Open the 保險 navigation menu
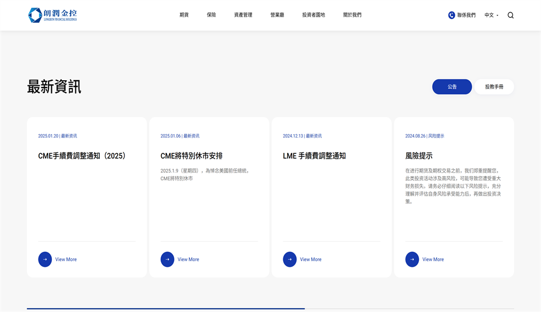Image resolution: width=541 pixels, height=312 pixels. point(211,15)
